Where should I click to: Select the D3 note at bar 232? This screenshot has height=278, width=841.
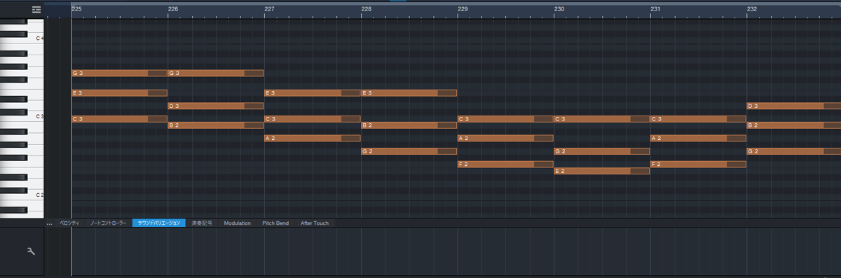point(794,106)
